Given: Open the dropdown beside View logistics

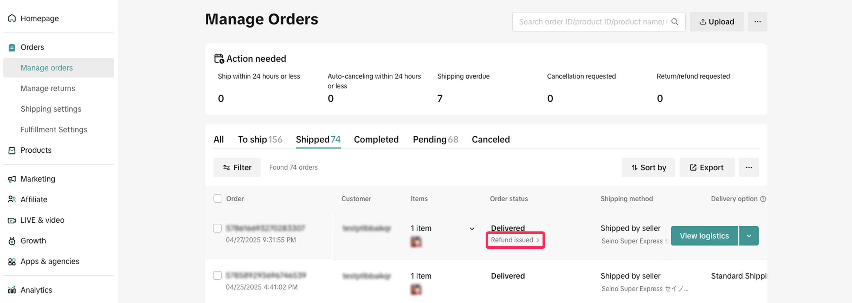Looking at the screenshot, I should point(749,236).
